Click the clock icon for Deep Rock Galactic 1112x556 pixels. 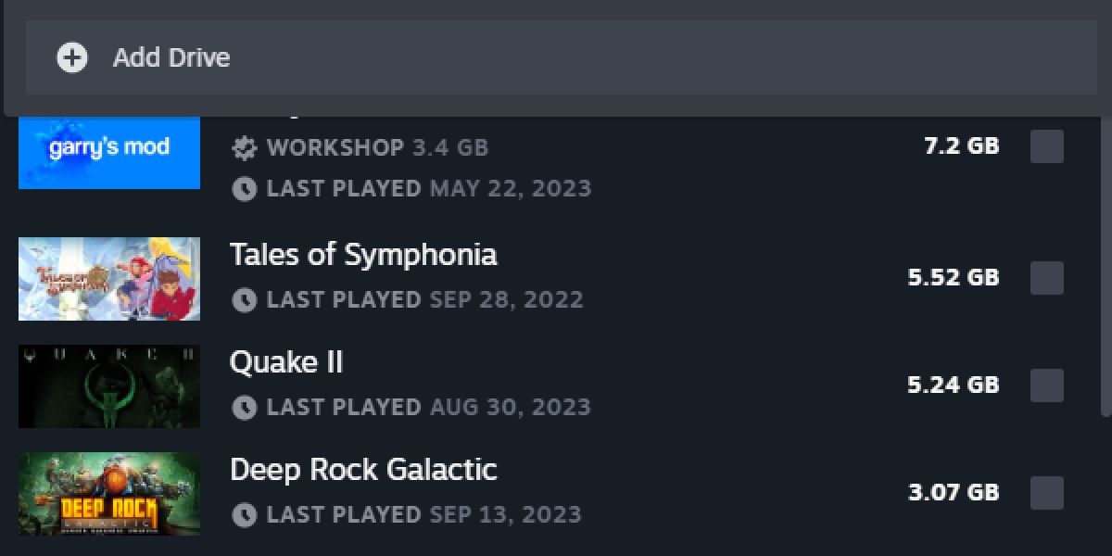[245, 514]
